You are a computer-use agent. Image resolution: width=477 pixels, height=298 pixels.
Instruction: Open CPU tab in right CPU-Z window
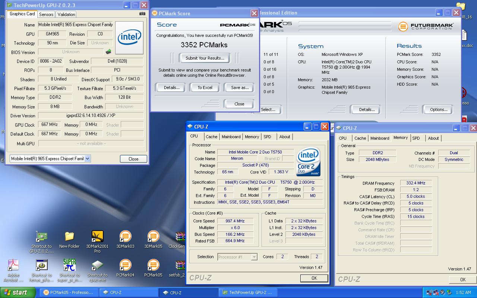pos(343,138)
